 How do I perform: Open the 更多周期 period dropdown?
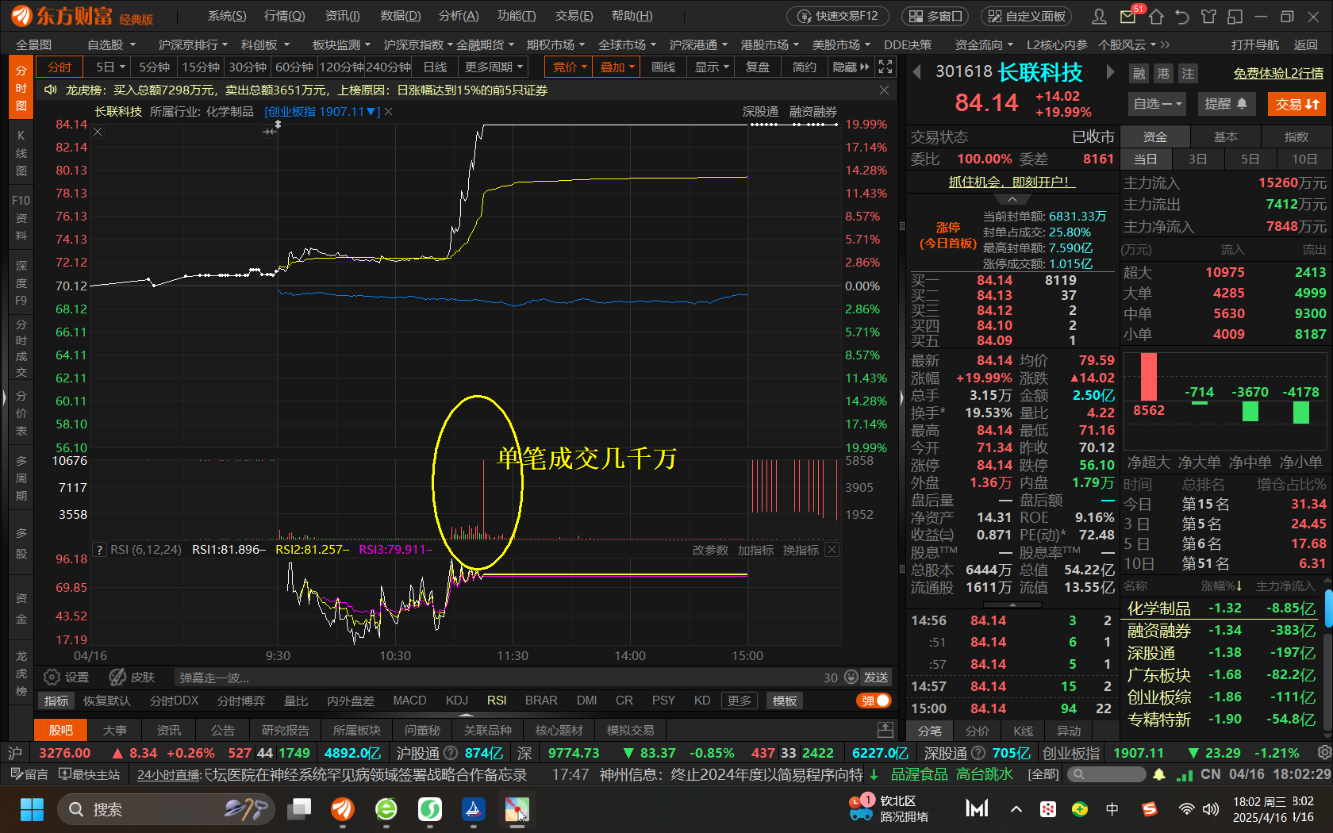(492, 67)
